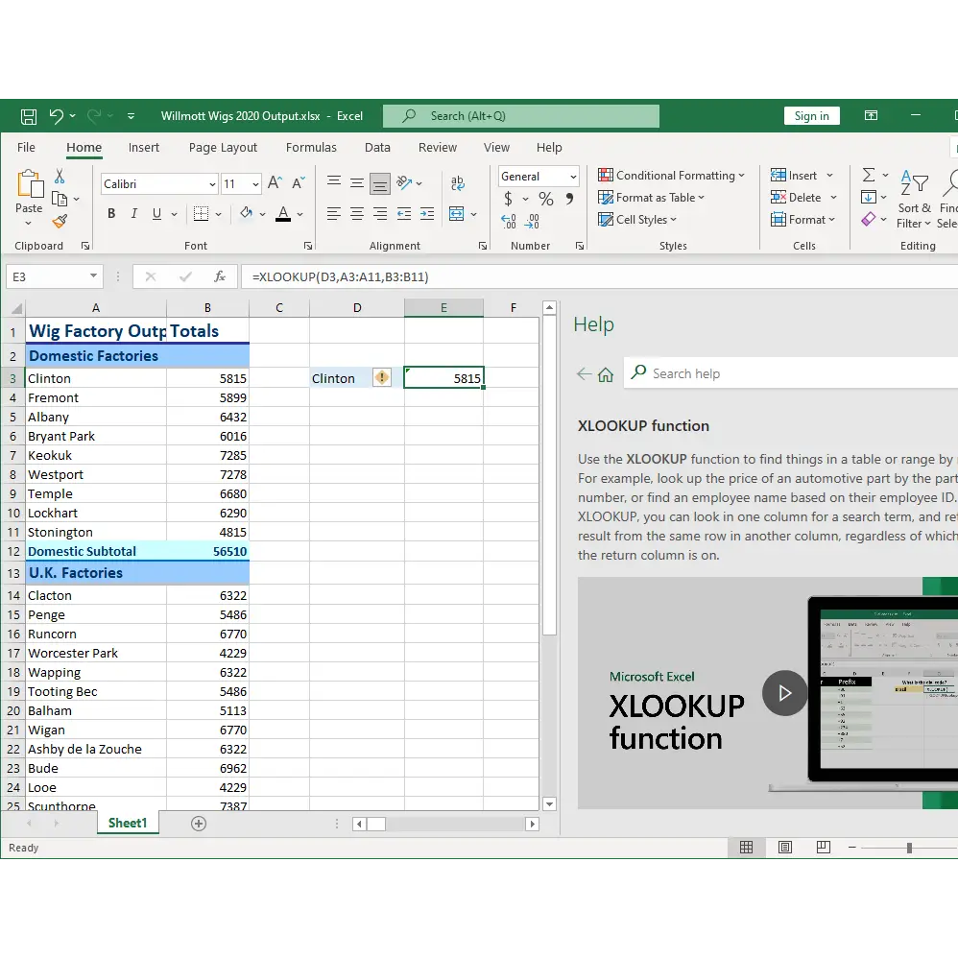Open Sort & Filter
Screen dimensions: 958x958
(x=913, y=202)
